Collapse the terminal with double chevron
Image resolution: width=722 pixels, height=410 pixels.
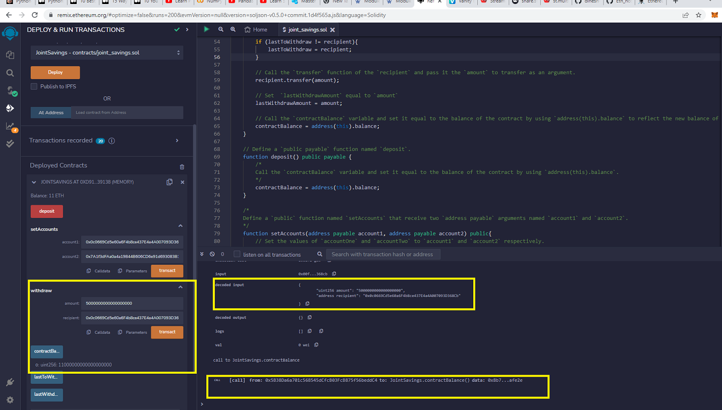[x=202, y=254]
